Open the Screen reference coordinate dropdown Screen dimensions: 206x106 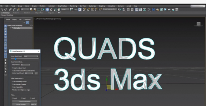point(65,9)
